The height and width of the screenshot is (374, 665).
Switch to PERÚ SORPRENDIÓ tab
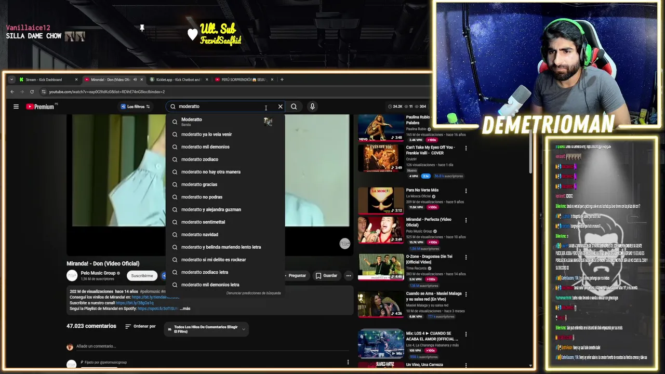coord(243,79)
